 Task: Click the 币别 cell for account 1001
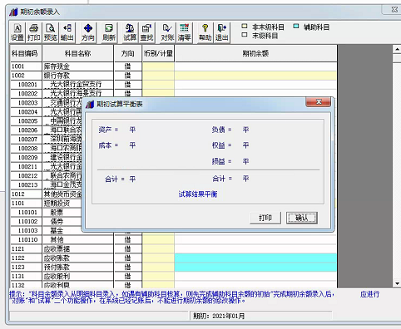[x=158, y=66]
